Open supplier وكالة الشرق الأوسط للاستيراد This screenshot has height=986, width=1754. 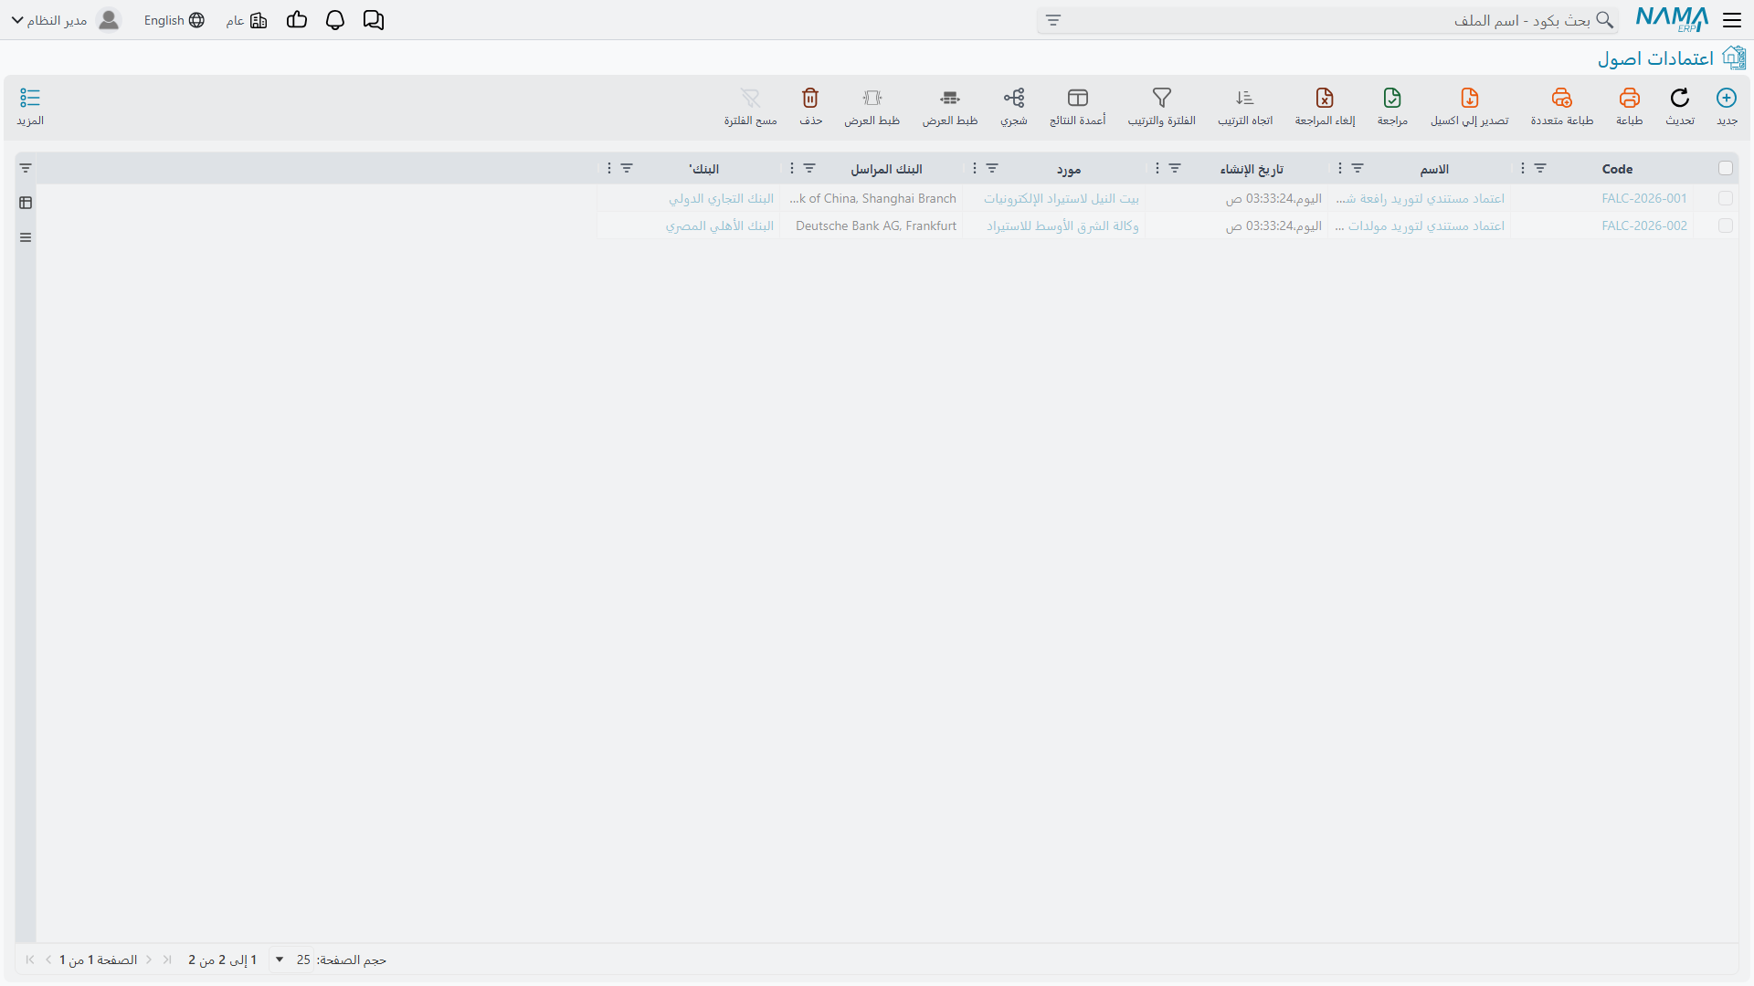point(1062,226)
